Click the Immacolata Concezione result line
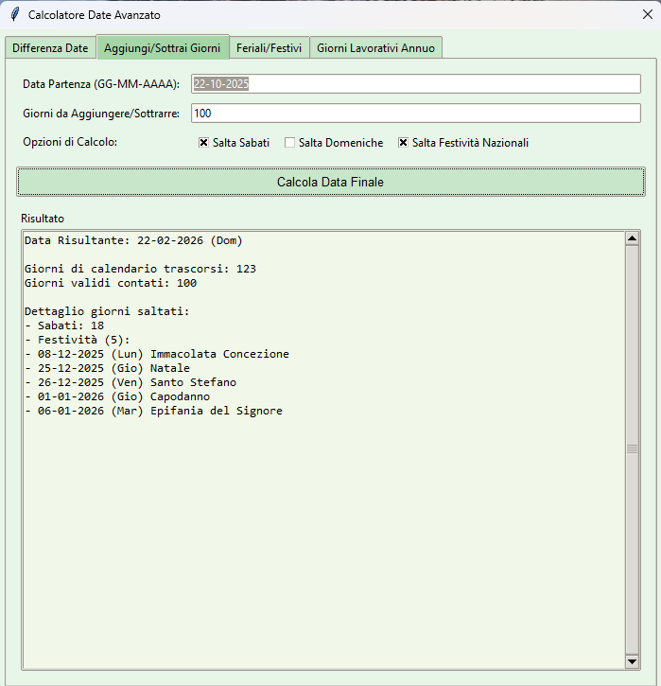Screen dimensions: 661x686 [x=157, y=354]
